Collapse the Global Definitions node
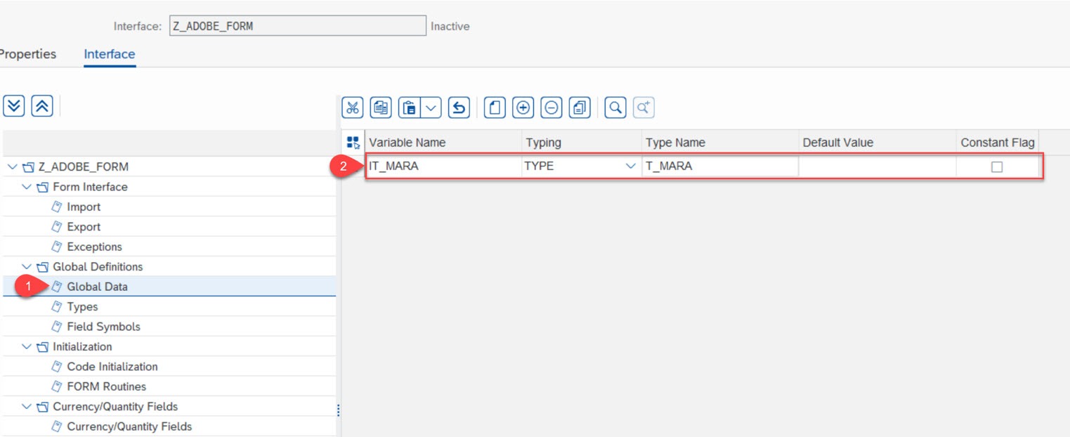The width and height of the screenshot is (1070, 437). [x=27, y=266]
